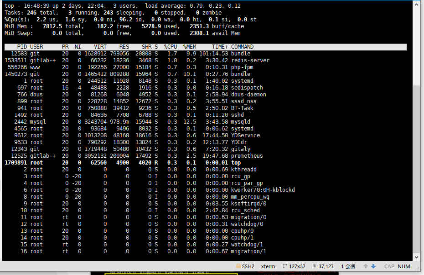Click the php-fpm command
The height and width of the screenshot is (275, 424).
[242, 67]
